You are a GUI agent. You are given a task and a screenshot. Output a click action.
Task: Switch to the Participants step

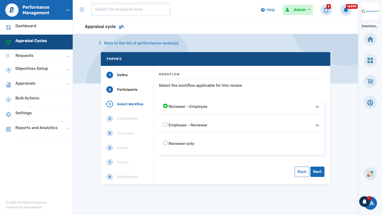(127, 89)
